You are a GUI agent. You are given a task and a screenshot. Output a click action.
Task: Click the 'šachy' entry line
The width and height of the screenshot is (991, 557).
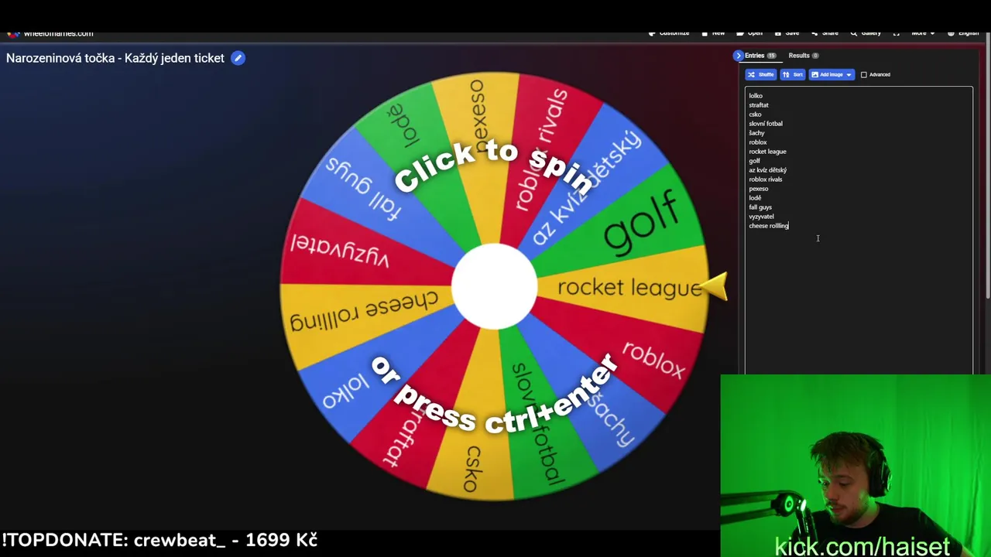[x=756, y=133]
